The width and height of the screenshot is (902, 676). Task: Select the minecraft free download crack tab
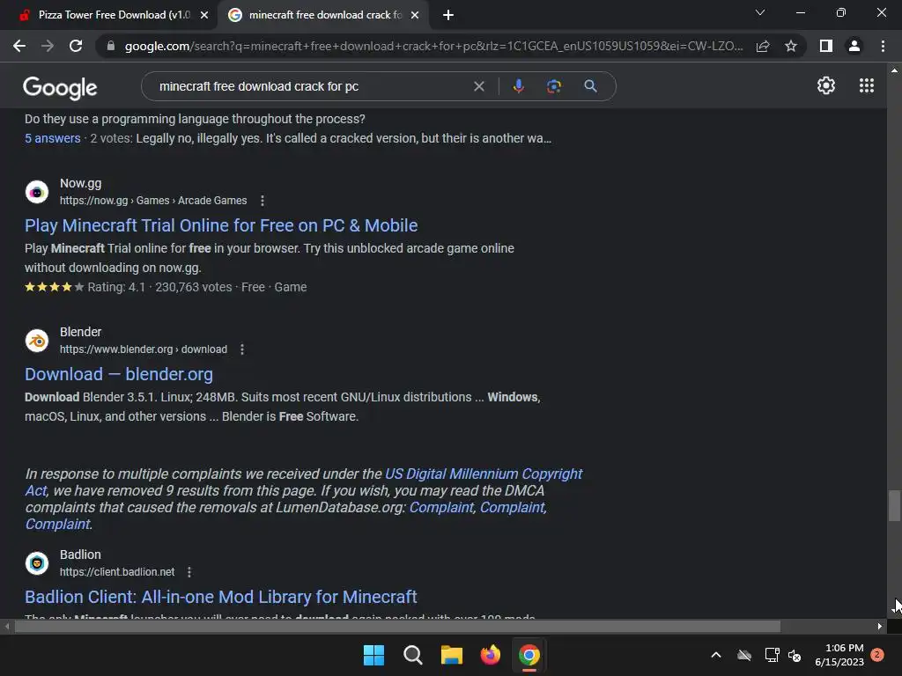tap(324, 15)
